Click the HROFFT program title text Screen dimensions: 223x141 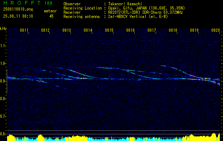(22, 3)
